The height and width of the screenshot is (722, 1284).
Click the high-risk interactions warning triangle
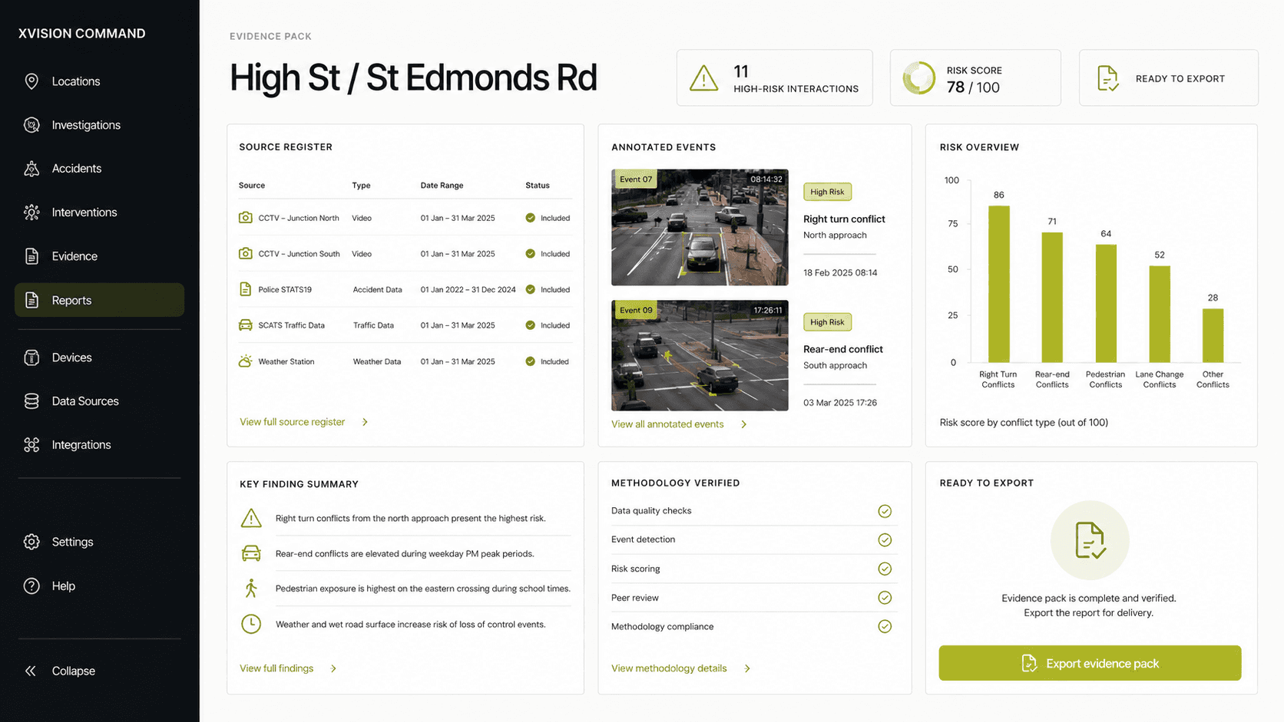click(x=703, y=78)
